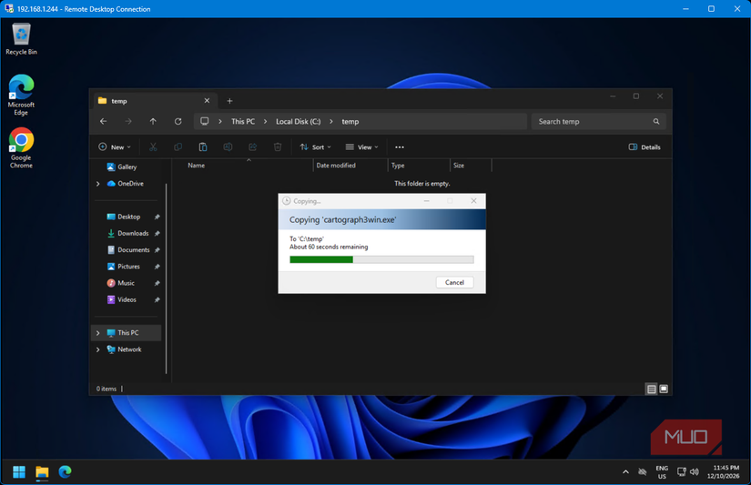Expand the OneDrive tree node

[x=97, y=184]
